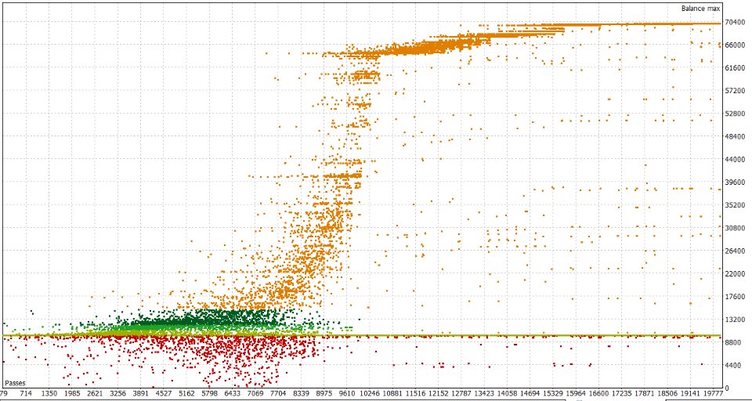
Task: Click the "Passes" axis label
Action: pos(14,383)
